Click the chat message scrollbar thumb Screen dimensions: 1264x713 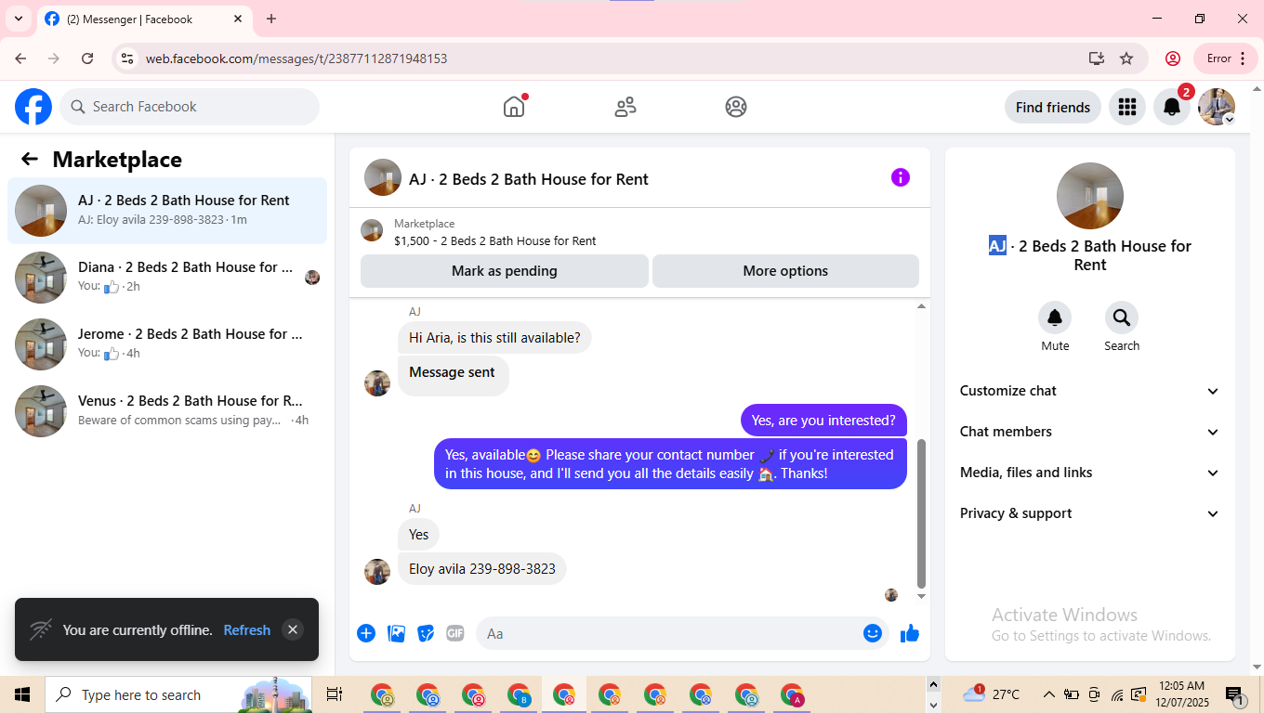coord(921,512)
